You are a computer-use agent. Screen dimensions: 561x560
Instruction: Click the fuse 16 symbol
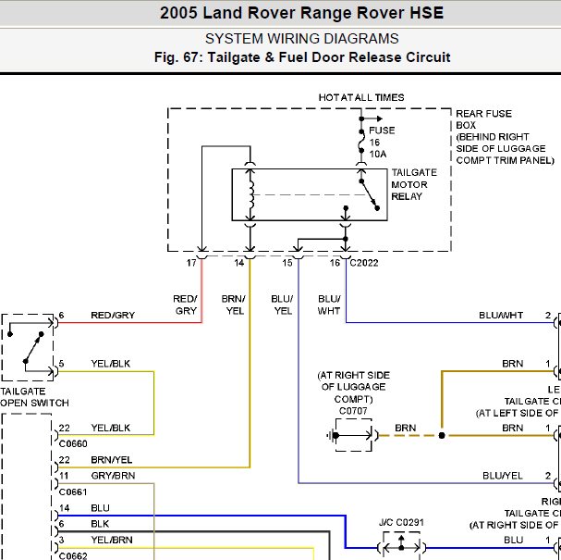[x=361, y=142]
